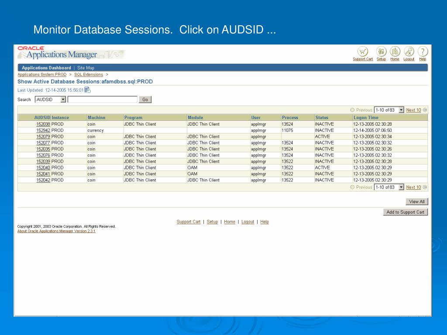Open the Support Cart icon in header
This screenshot has height=335, width=447.
(363, 52)
